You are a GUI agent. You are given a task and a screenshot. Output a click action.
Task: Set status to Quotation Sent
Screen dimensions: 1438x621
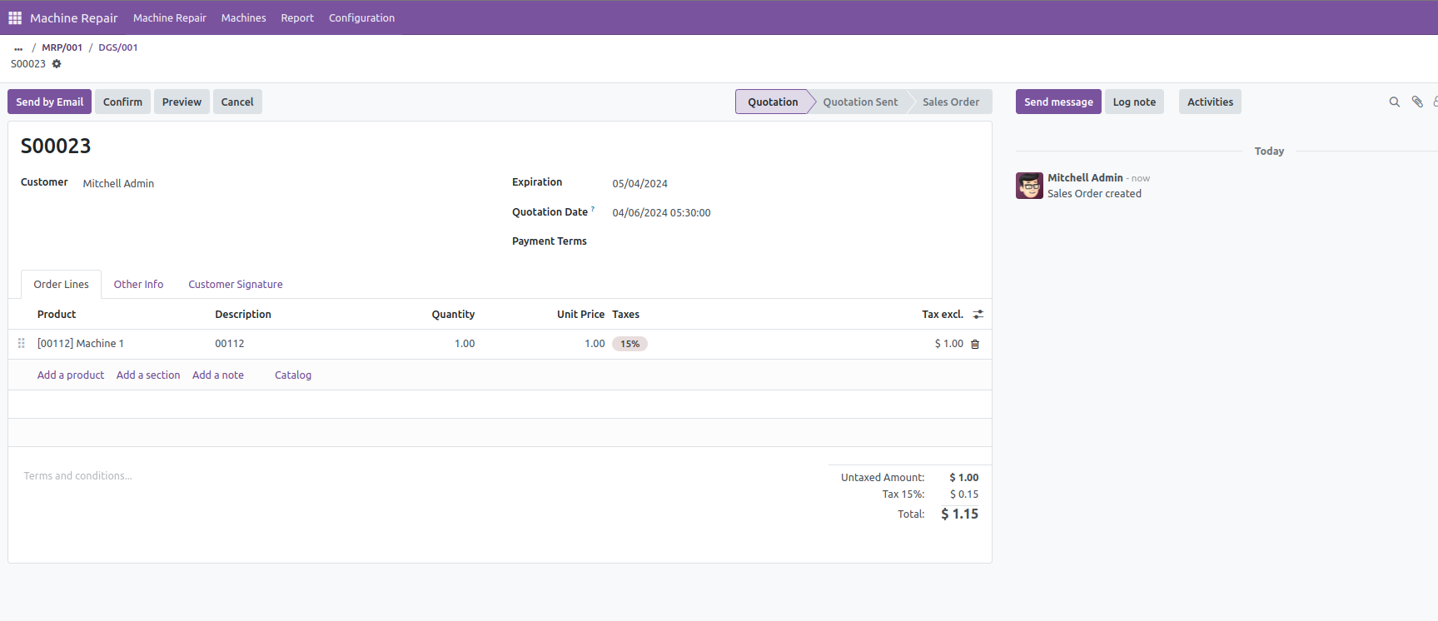[x=860, y=102]
